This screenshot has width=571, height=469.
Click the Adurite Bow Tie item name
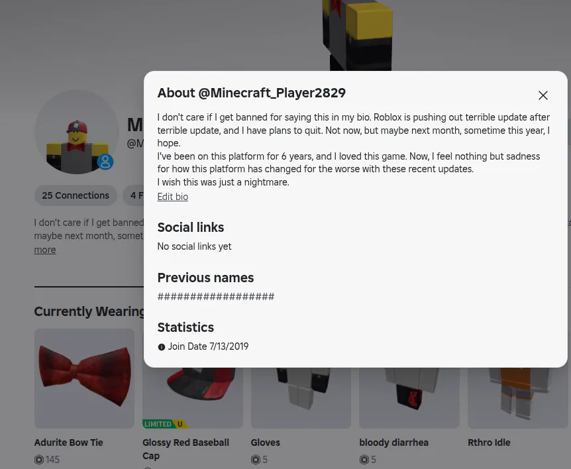(x=68, y=443)
